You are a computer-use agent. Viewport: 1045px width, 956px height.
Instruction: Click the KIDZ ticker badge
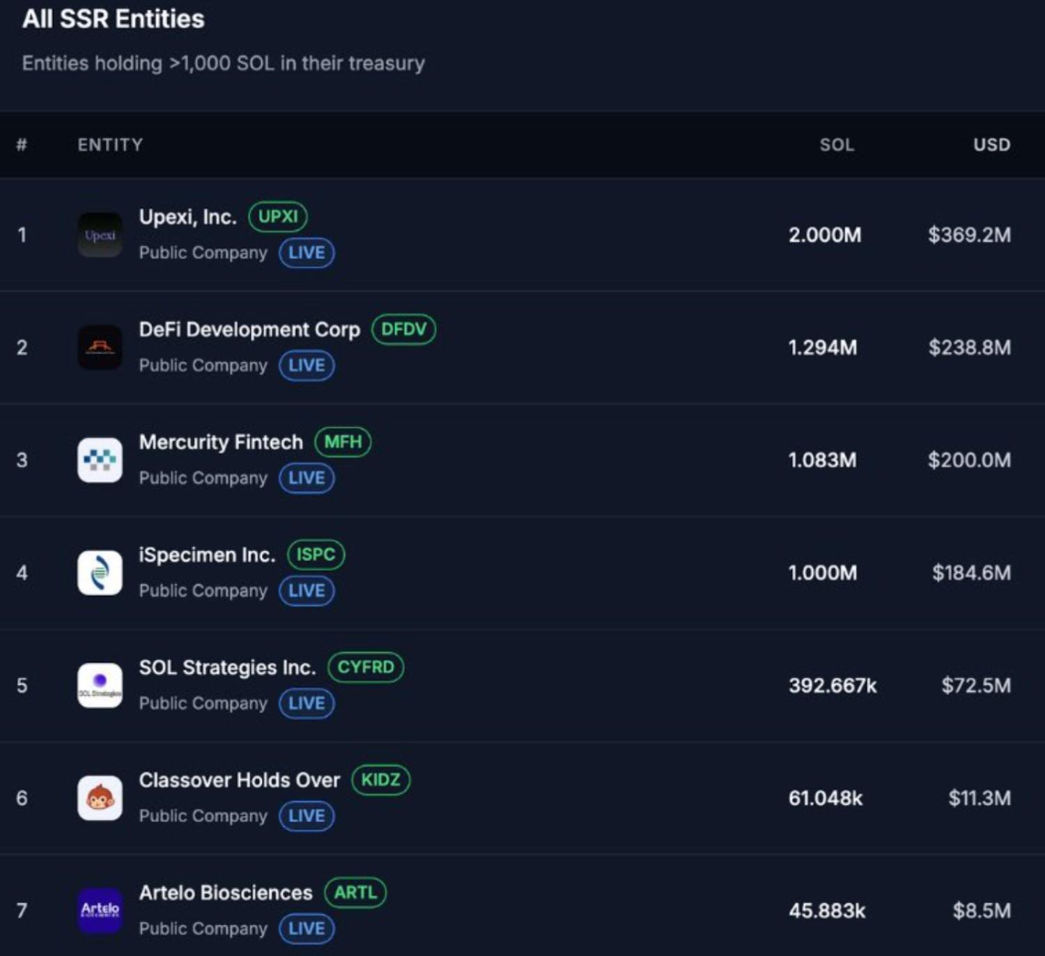click(x=380, y=780)
